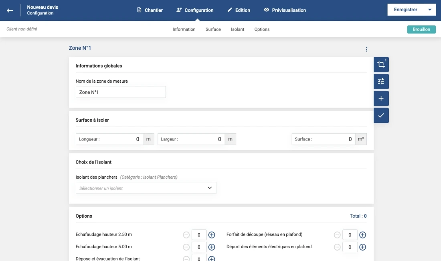Open the Prévisualisation tab
This screenshot has width=441, height=261.
(x=285, y=10)
